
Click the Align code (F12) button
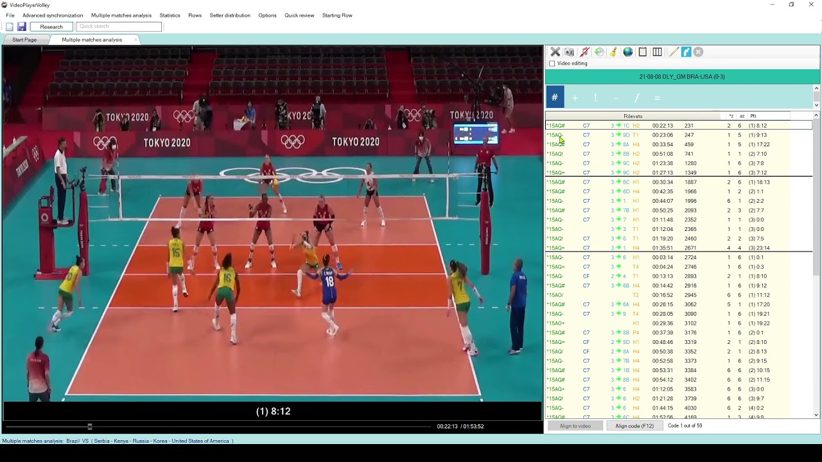(x=634, y=425)
